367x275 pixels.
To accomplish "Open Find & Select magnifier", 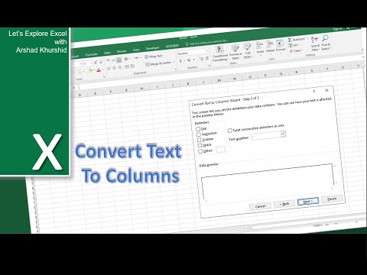I will coord(325,42).
